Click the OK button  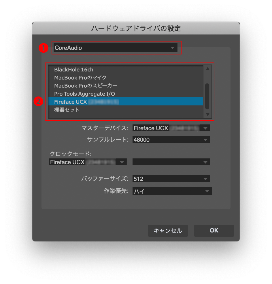214,230
